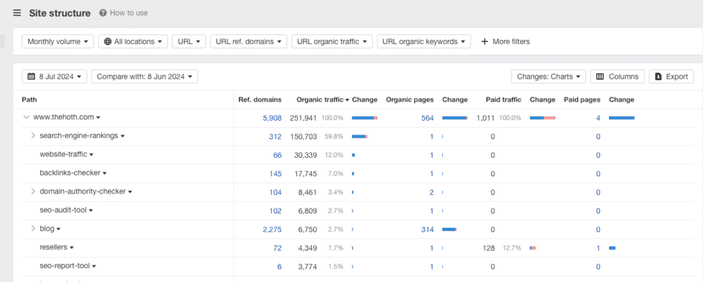Open the hamburger menu icon
703x282 pixels.
(16, 13)
